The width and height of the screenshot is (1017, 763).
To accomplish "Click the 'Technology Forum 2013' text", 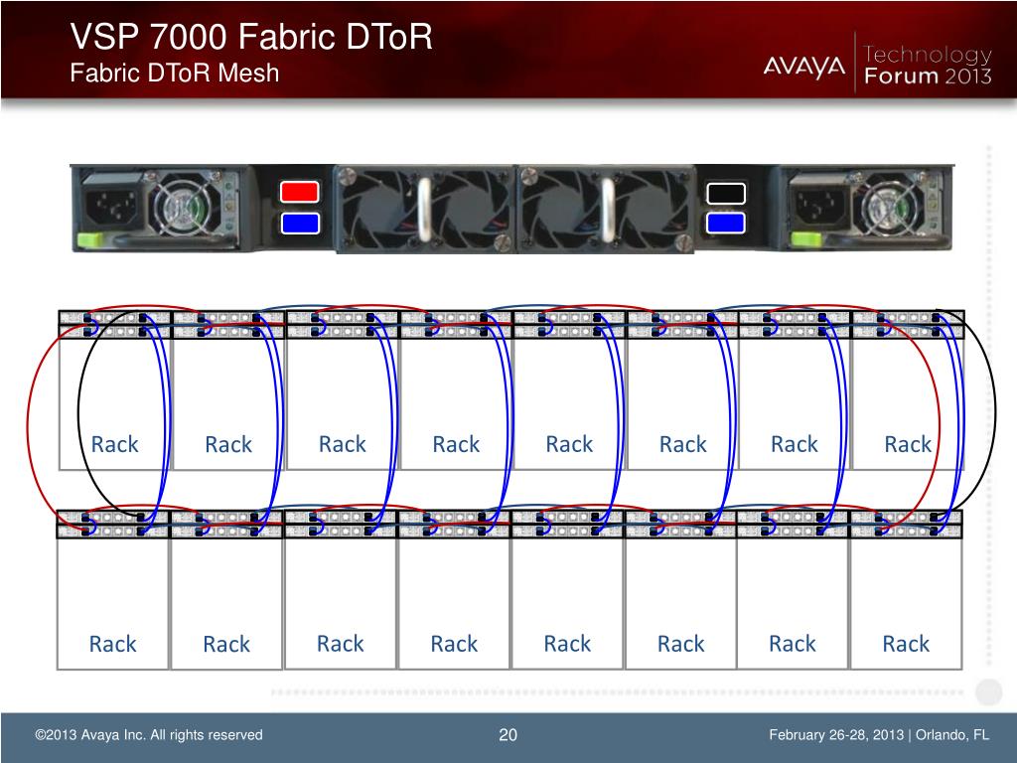I will pos(929,65).
